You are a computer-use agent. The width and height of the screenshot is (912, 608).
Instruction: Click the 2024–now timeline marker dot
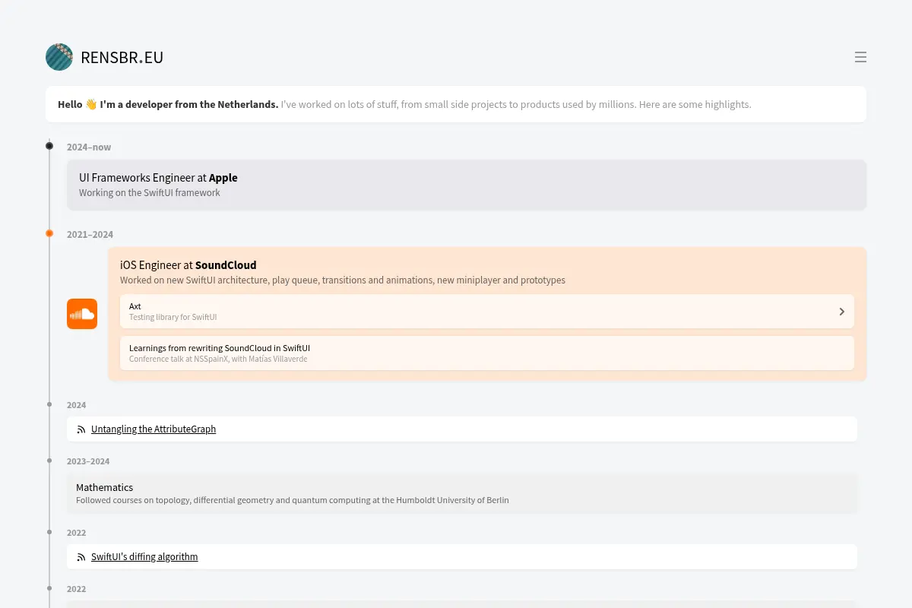pos(49,146)
